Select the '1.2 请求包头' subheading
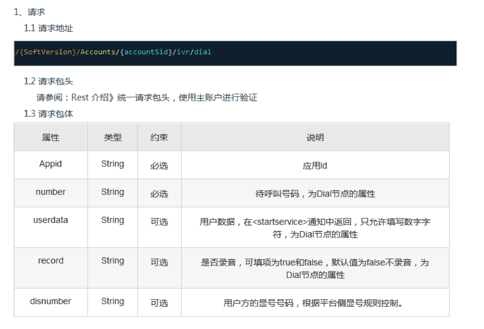This screenshot has height=329, width=484. pyautogui.click(x=48, y=82)
